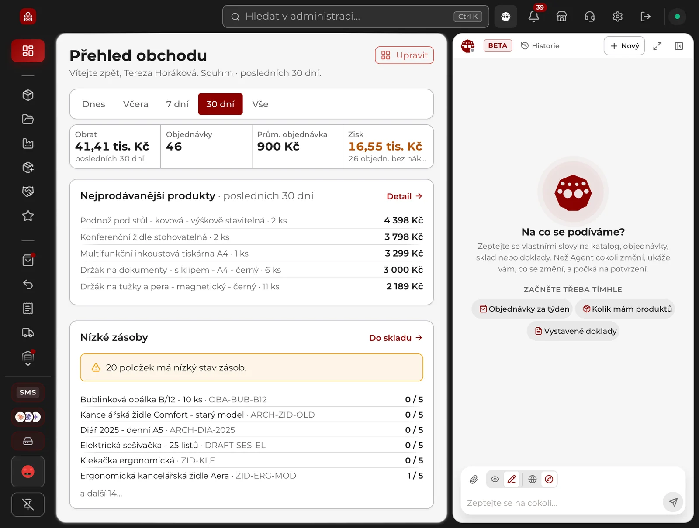The height and width of the screenshot is (528, 699).
Task: Open the AI models selector in sidebar
Action: 28,417
